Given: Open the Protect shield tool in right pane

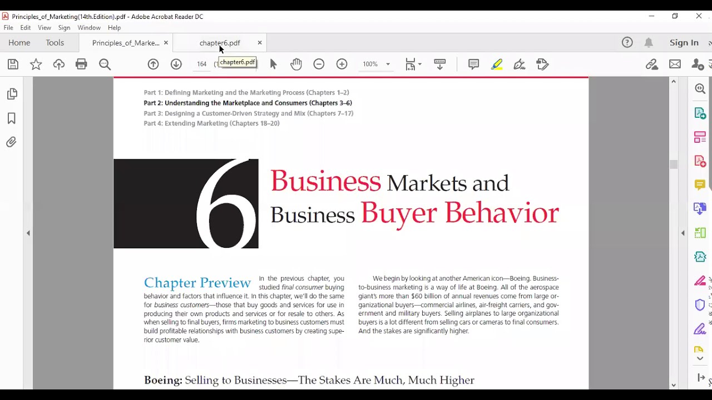Looking at the screenshot, I should pos(700,305).
